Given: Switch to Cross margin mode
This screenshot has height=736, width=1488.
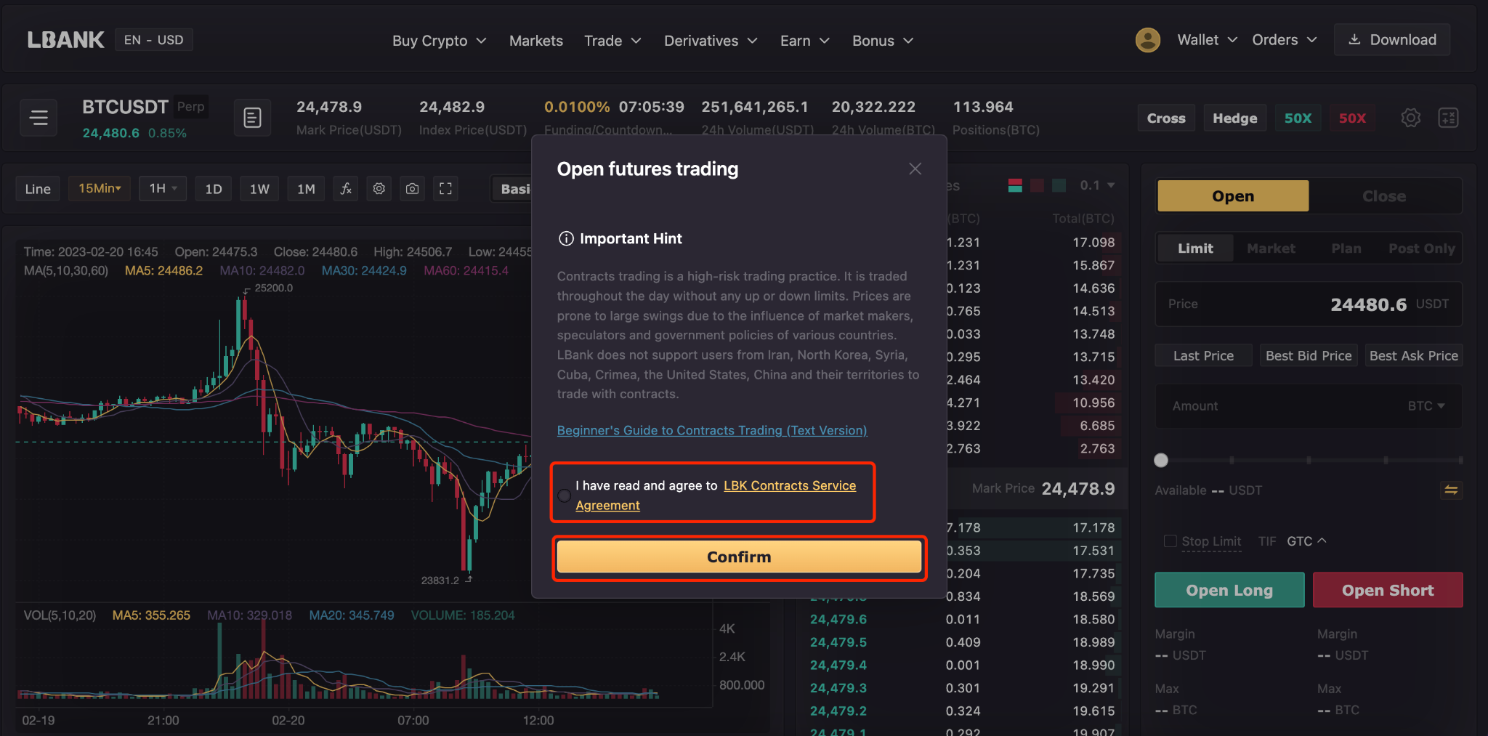Looking at the screenshot, I should click(1165, 118).
